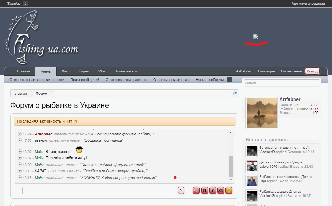The width and height of the screenshot is (332, 206).
Task: Open the smiley emoticon picker in chat
Action: (x=229, y=191)
